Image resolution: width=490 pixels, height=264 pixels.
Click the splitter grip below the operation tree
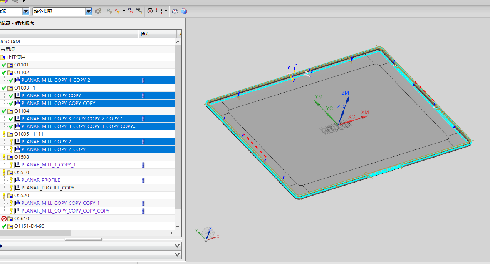pos(83,239)
